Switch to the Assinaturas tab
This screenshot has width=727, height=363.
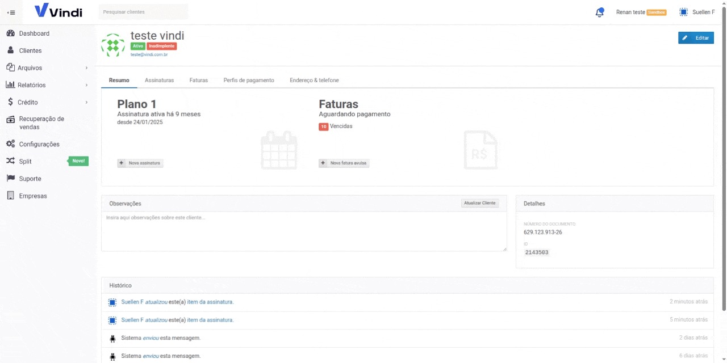tap(159, 81)
